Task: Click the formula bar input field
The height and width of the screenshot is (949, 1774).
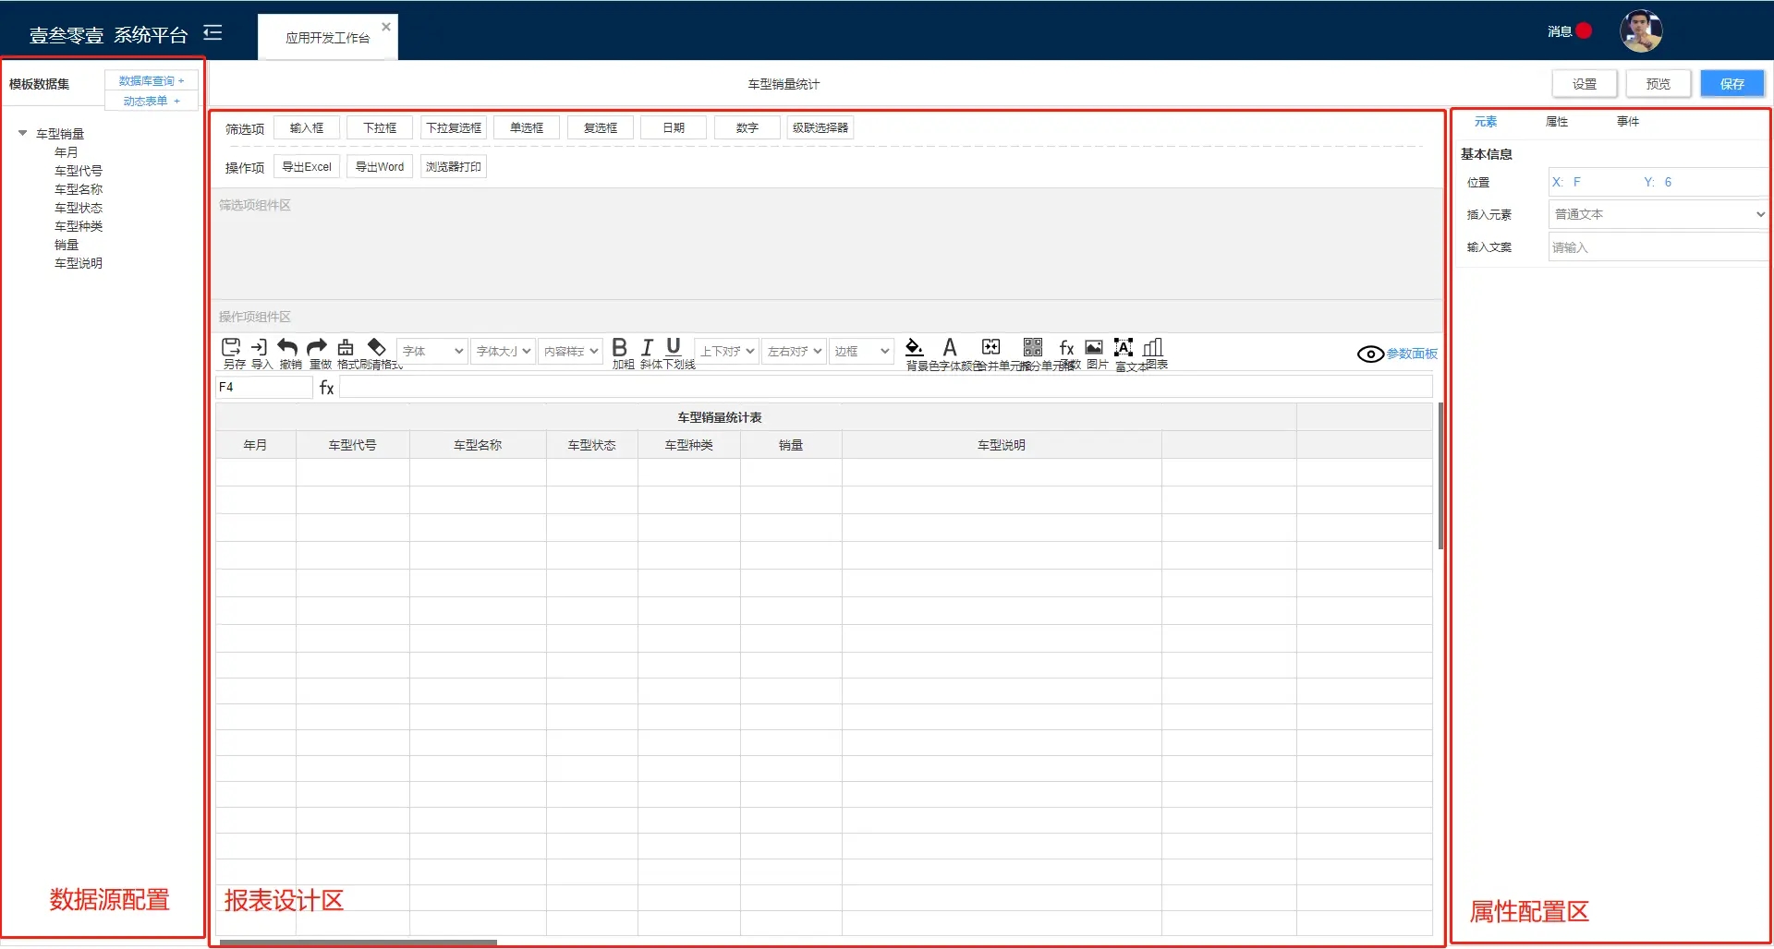Action: [x=886, y=388]
